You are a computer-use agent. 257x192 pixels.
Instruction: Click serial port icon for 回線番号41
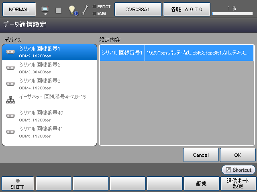pyautogui.click(x=10, y=132)
